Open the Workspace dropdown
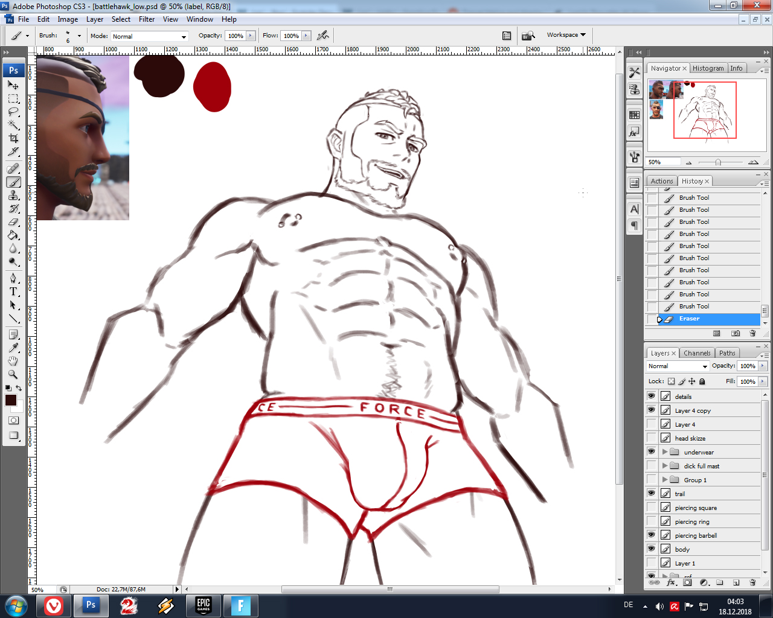 point(566,35)
